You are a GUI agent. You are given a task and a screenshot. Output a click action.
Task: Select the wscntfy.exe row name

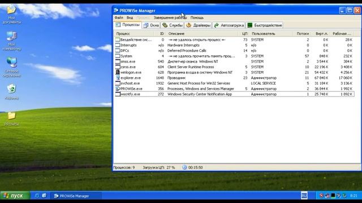(x=130, y=94)
